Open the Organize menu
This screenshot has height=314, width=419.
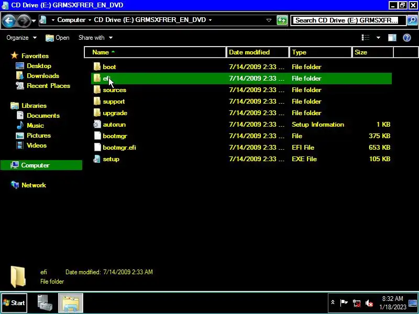tap(21, 38)
